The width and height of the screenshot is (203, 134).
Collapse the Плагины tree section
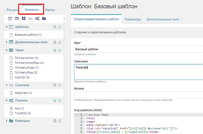(7, 100)
